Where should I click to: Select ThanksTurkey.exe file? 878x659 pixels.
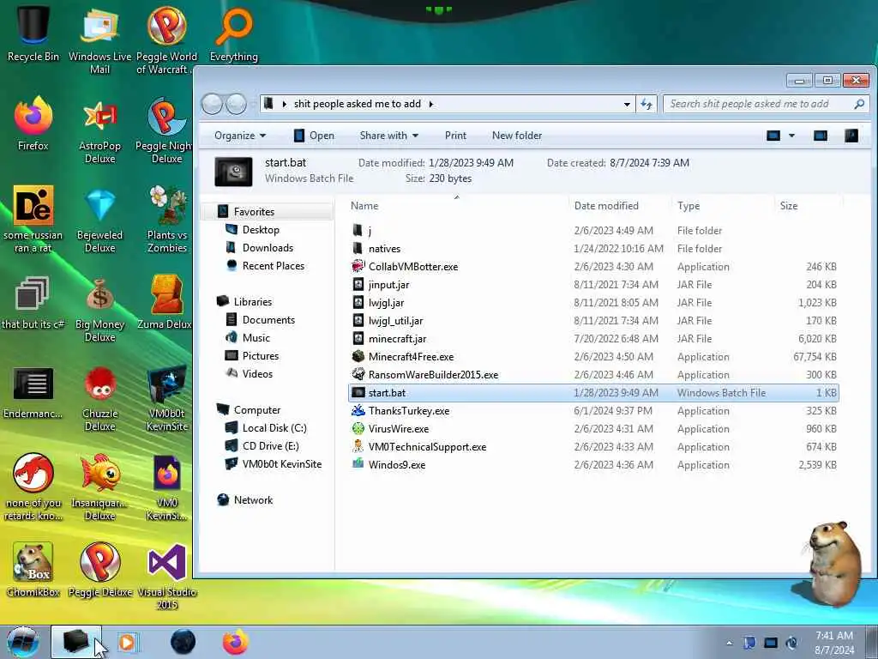coord(593,411)
